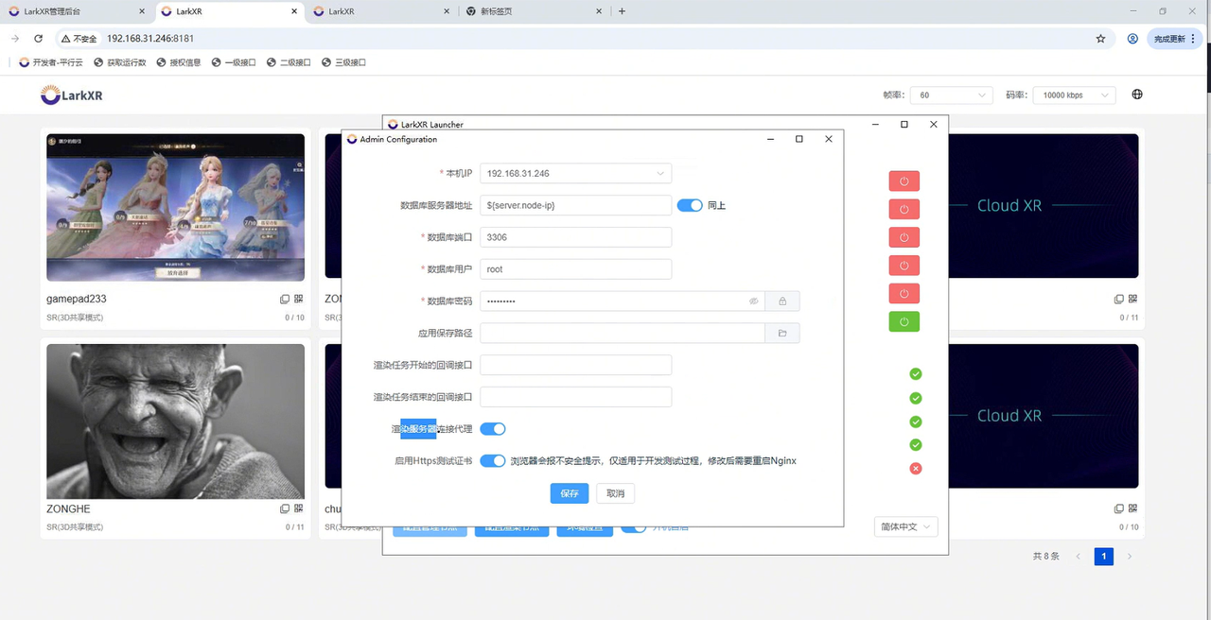The width and height of the screenshot is (1211, 620).
Task: Click the gamepad233 app name
Action: click(77, 299)
